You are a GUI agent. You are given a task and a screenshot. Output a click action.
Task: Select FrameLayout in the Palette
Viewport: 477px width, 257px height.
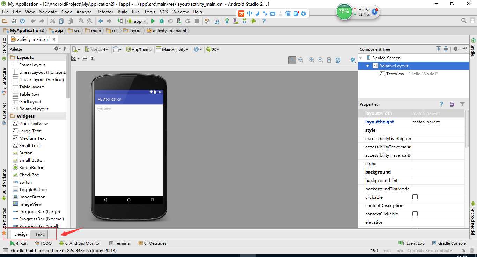coord(29,65)
